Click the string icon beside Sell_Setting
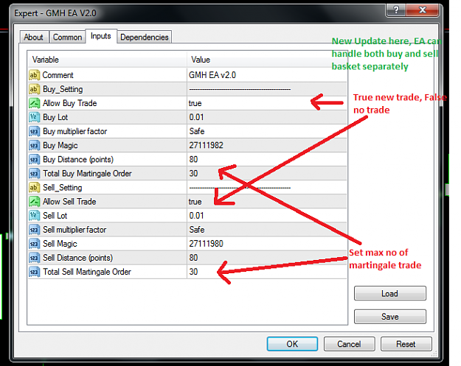This screenshot has width=461, height=366. pos(34,188)
